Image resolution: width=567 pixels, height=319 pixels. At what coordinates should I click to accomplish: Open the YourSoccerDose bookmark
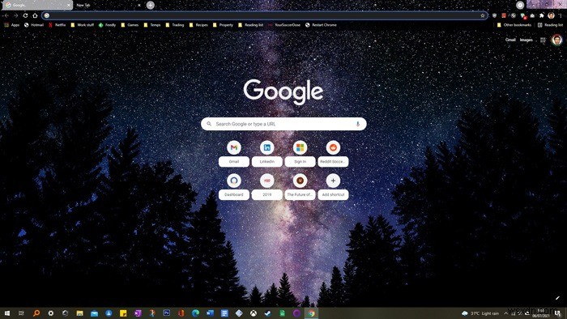[284, 25]
